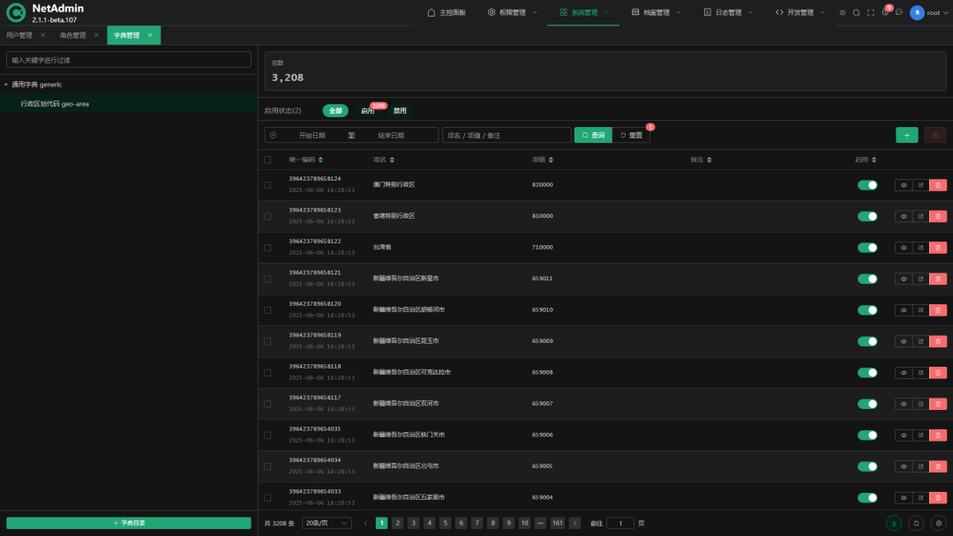Enable the 启用 toggle for 新疆维吾尔自治区新星市
This screenshot has width=953, height=536.
tap(866, 279)
